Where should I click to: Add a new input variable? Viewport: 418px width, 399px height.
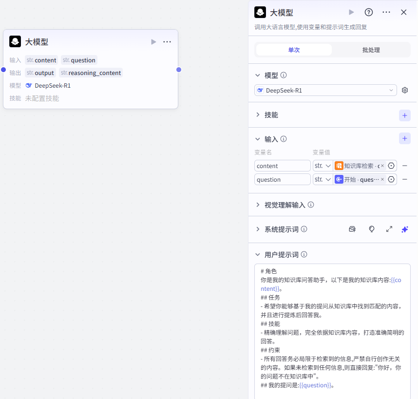click(405, 138)
